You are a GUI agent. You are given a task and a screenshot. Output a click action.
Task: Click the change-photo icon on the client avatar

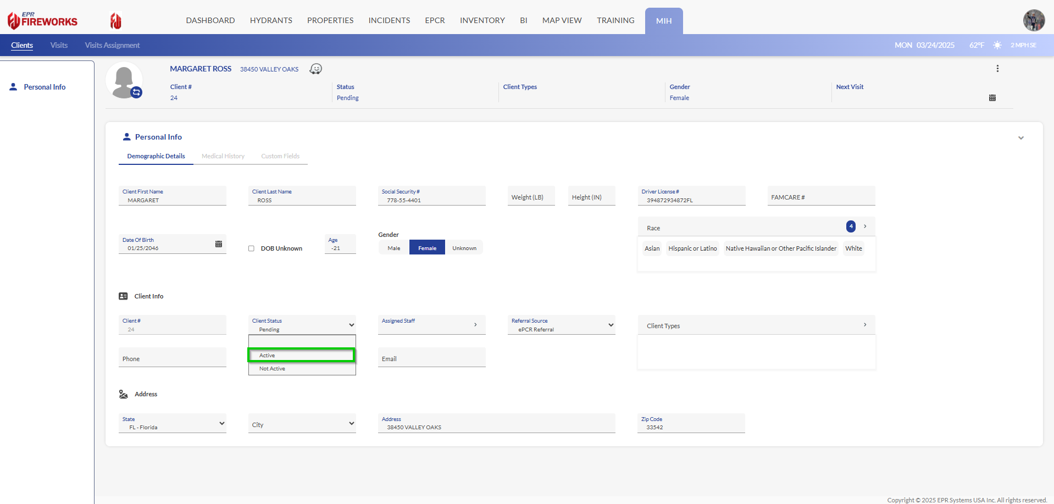136,93
